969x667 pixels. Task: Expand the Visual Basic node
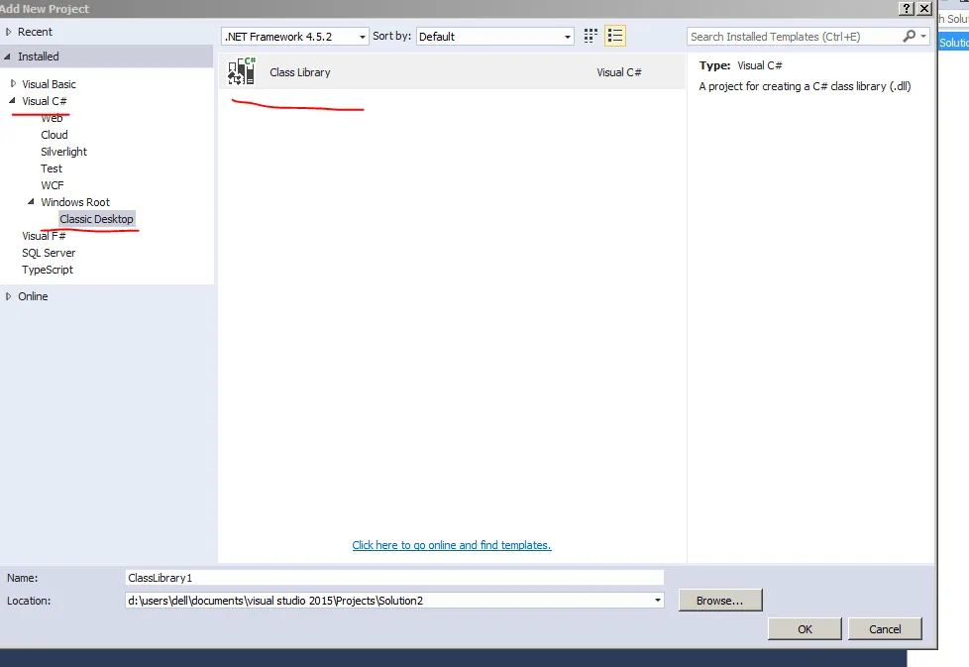click(13, 83)
